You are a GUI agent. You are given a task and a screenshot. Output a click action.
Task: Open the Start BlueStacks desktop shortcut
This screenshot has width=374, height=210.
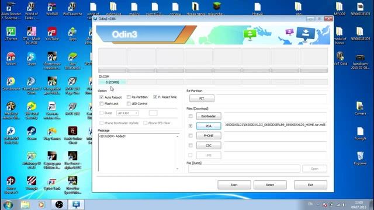pyautogui.click(x=72, y=61)
